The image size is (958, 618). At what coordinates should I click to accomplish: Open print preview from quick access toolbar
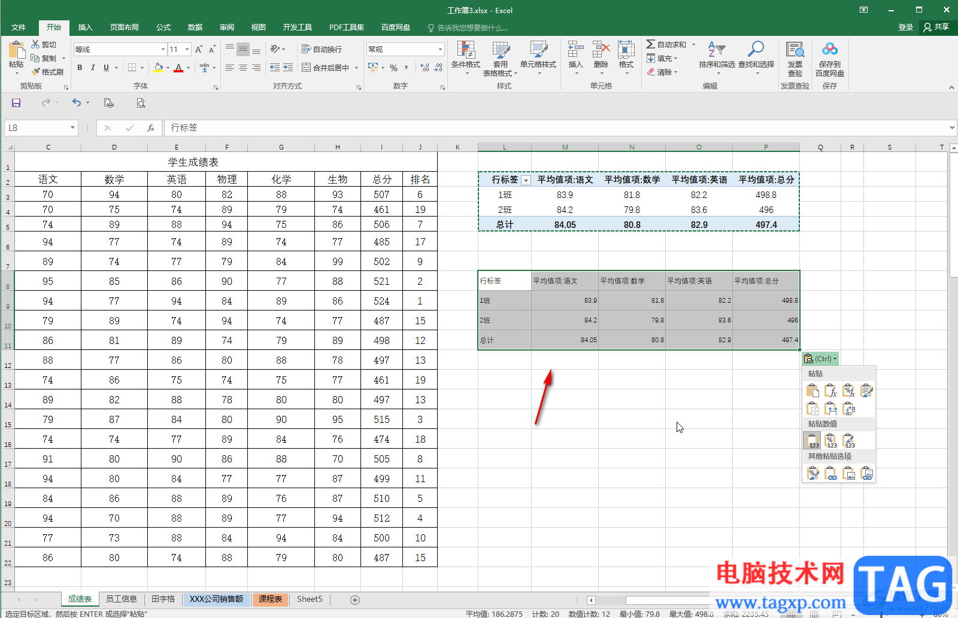pos(141,103)
